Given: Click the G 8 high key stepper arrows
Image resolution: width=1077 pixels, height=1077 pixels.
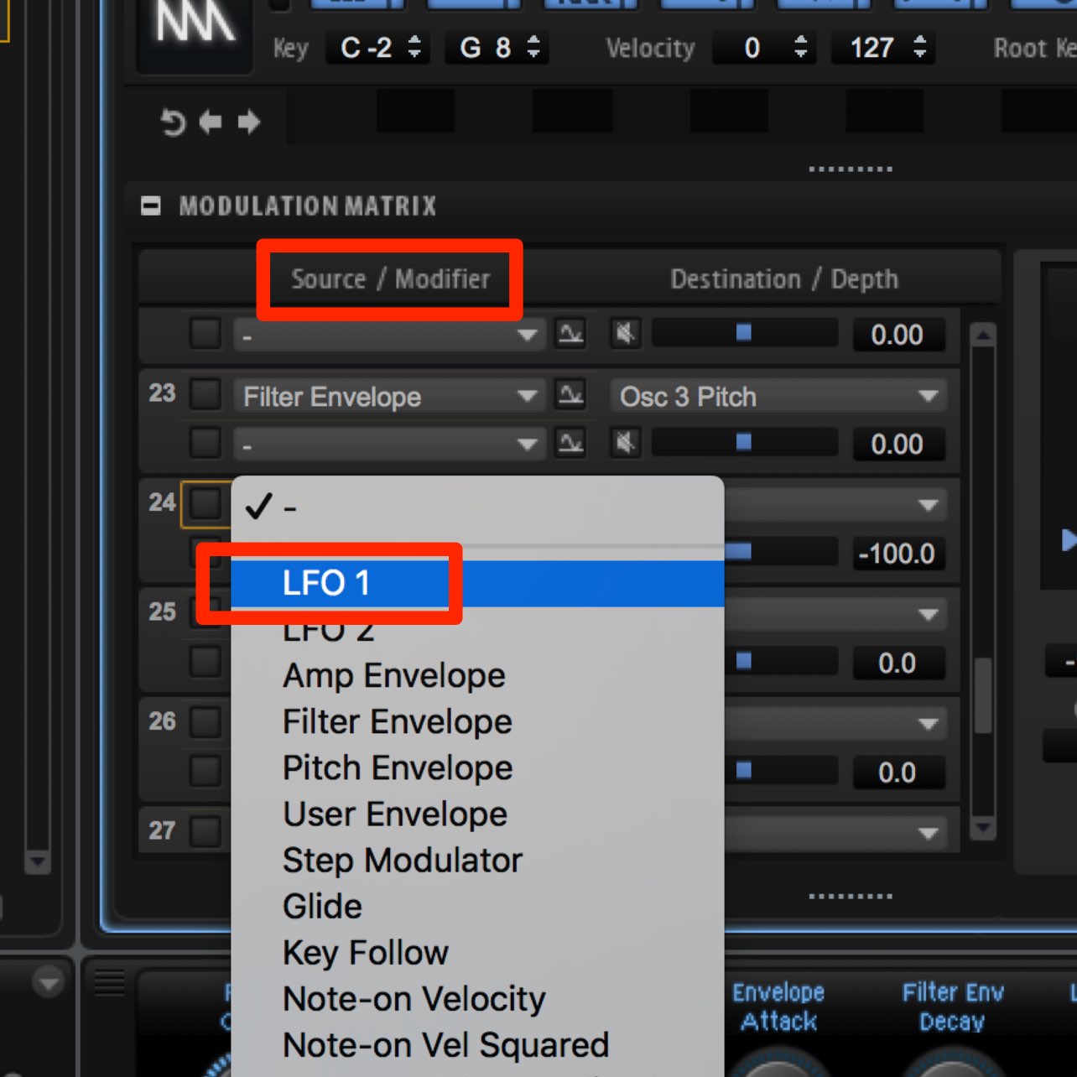Looking at the screenshot, I should (533, 47).
